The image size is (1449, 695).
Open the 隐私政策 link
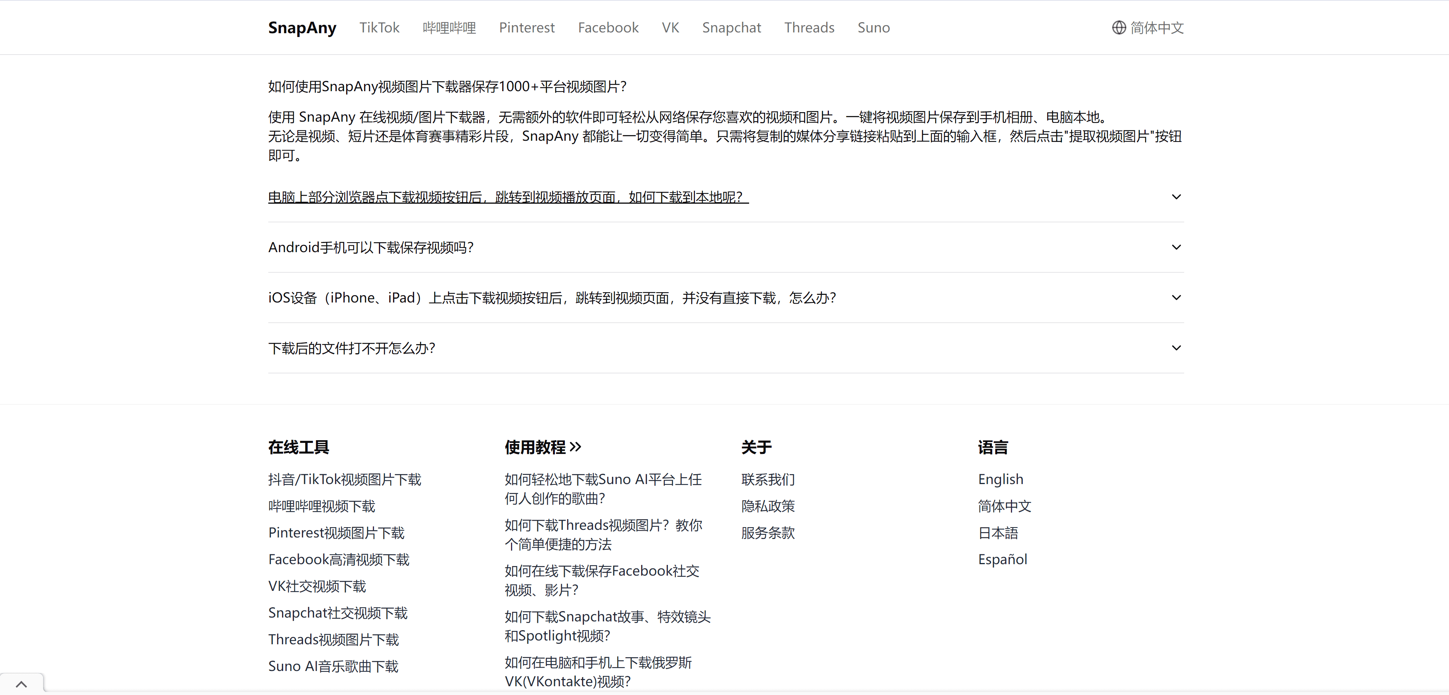point(768,506)
